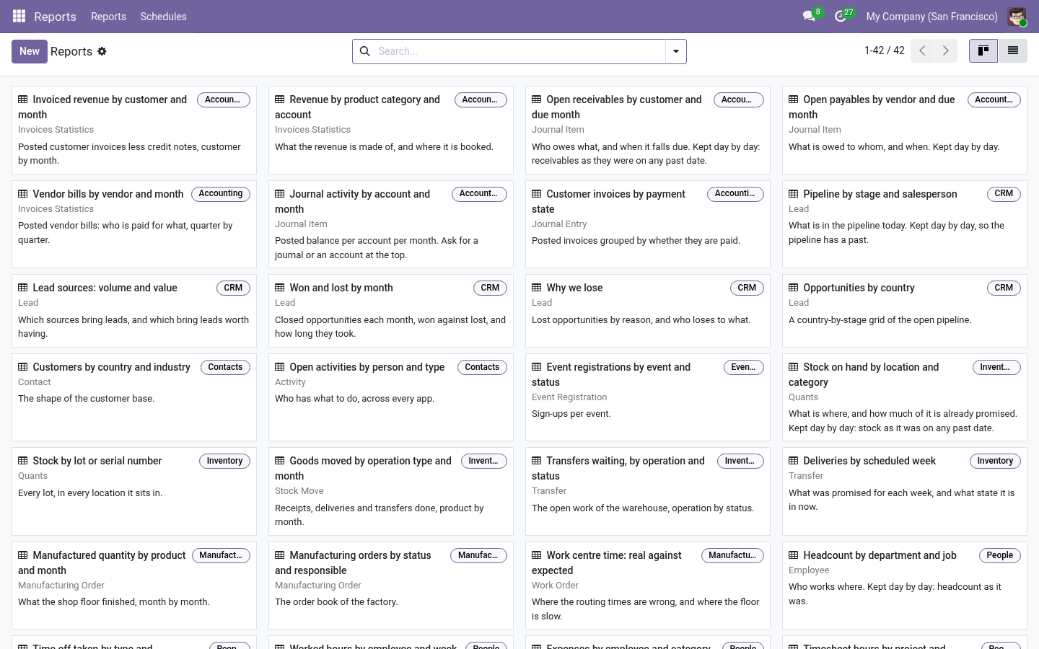Click 'The order book of the factory.' text

[336, 602]
